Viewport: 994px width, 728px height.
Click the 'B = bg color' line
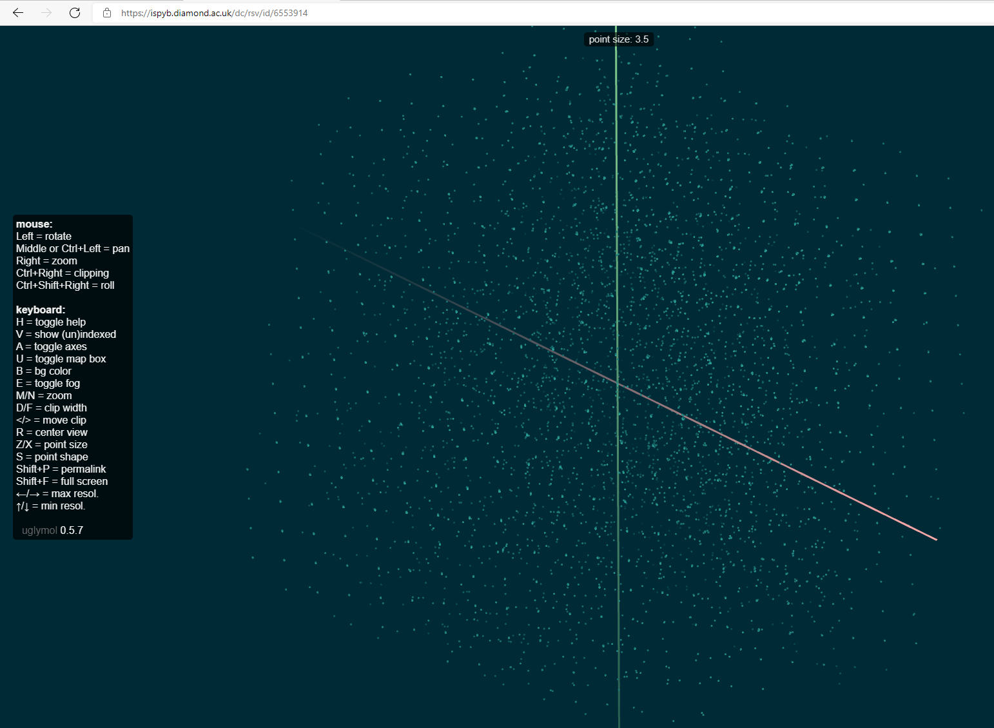(44, 371)
